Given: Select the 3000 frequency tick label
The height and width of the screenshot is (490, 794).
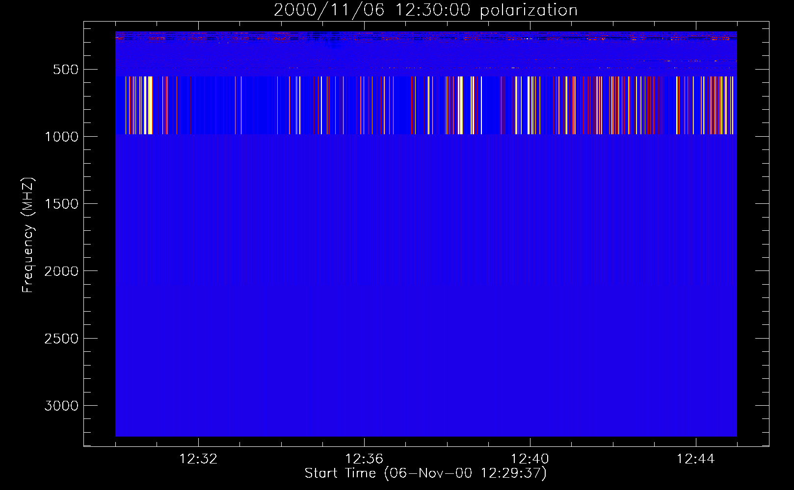Looking at the screenshot, I should (61, 406).
